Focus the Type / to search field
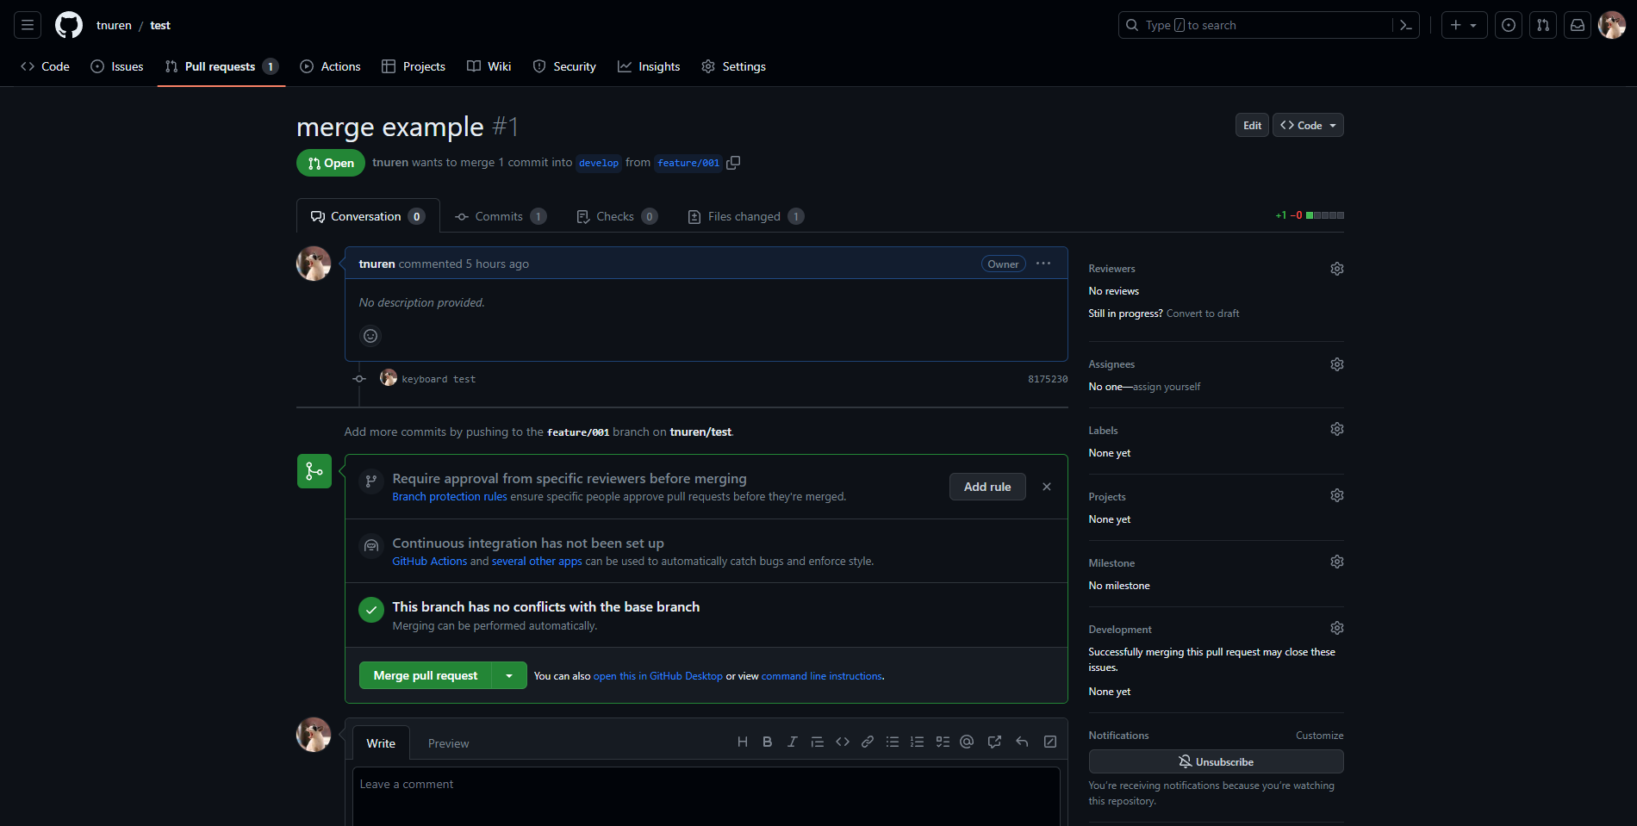Screen dimensions: 1637x826 1256,25
